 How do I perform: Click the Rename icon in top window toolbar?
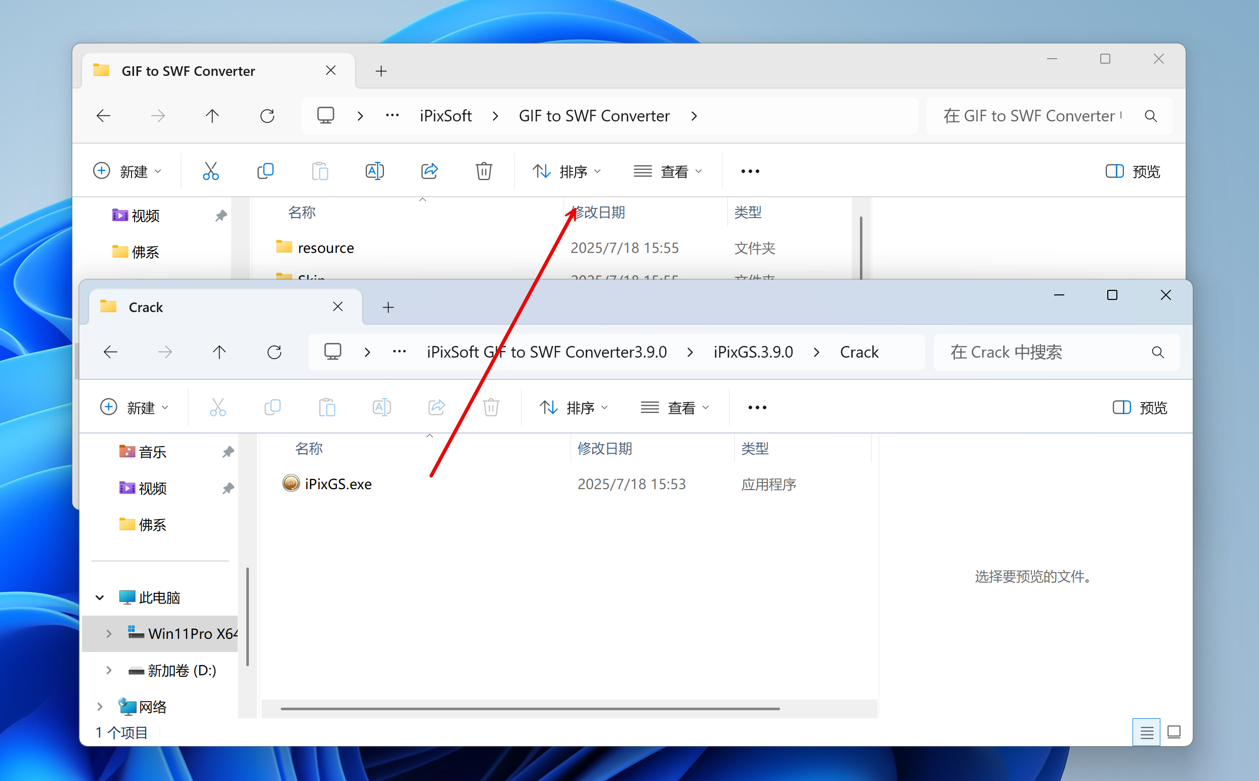[374, 171]
